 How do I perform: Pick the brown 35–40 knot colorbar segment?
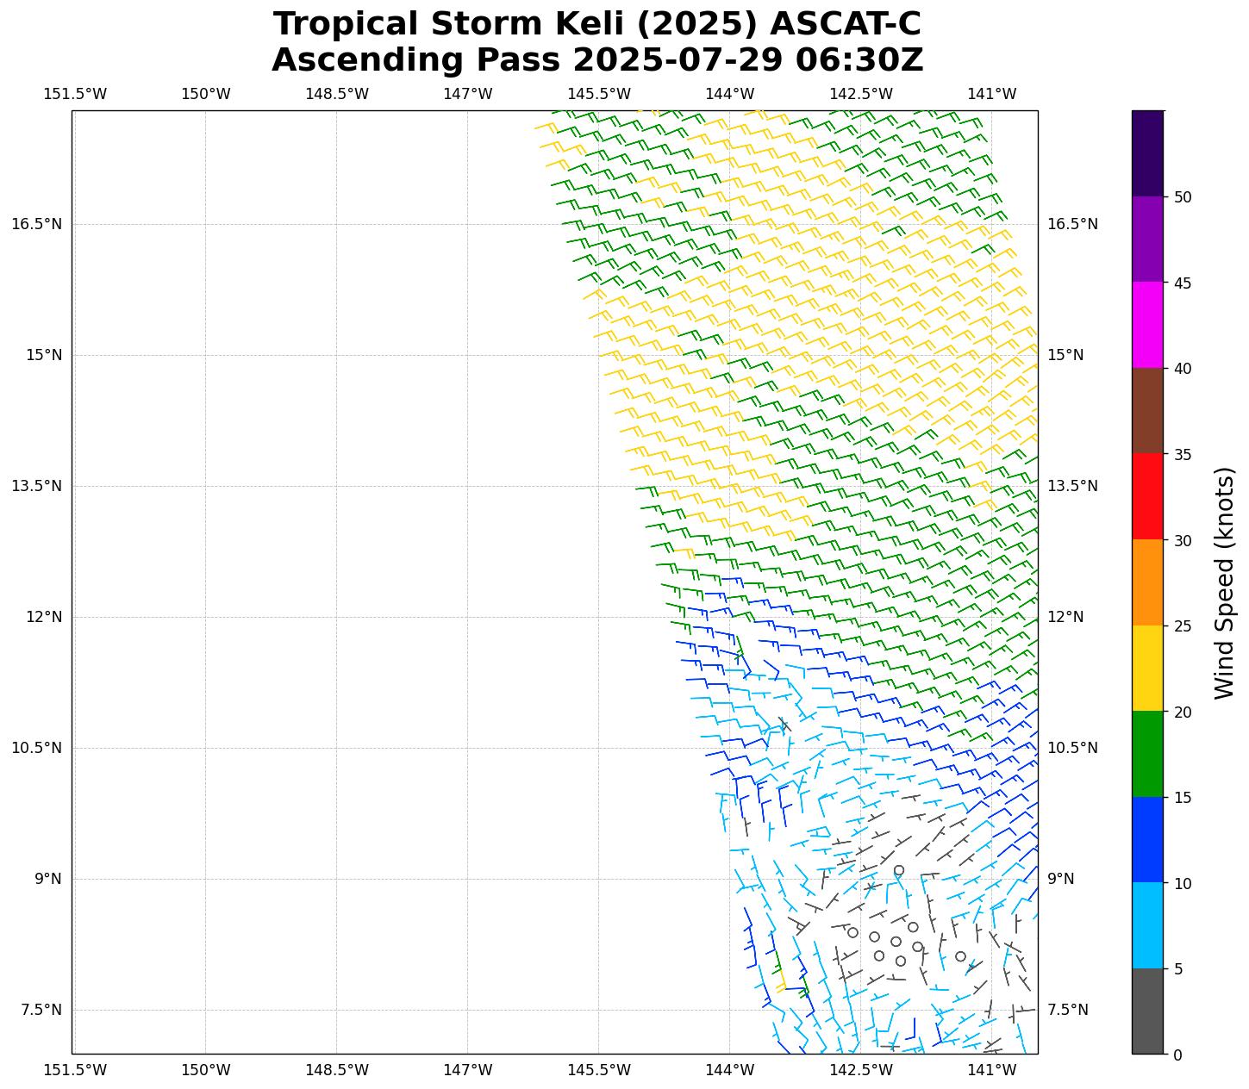[x=1147, y=411]
